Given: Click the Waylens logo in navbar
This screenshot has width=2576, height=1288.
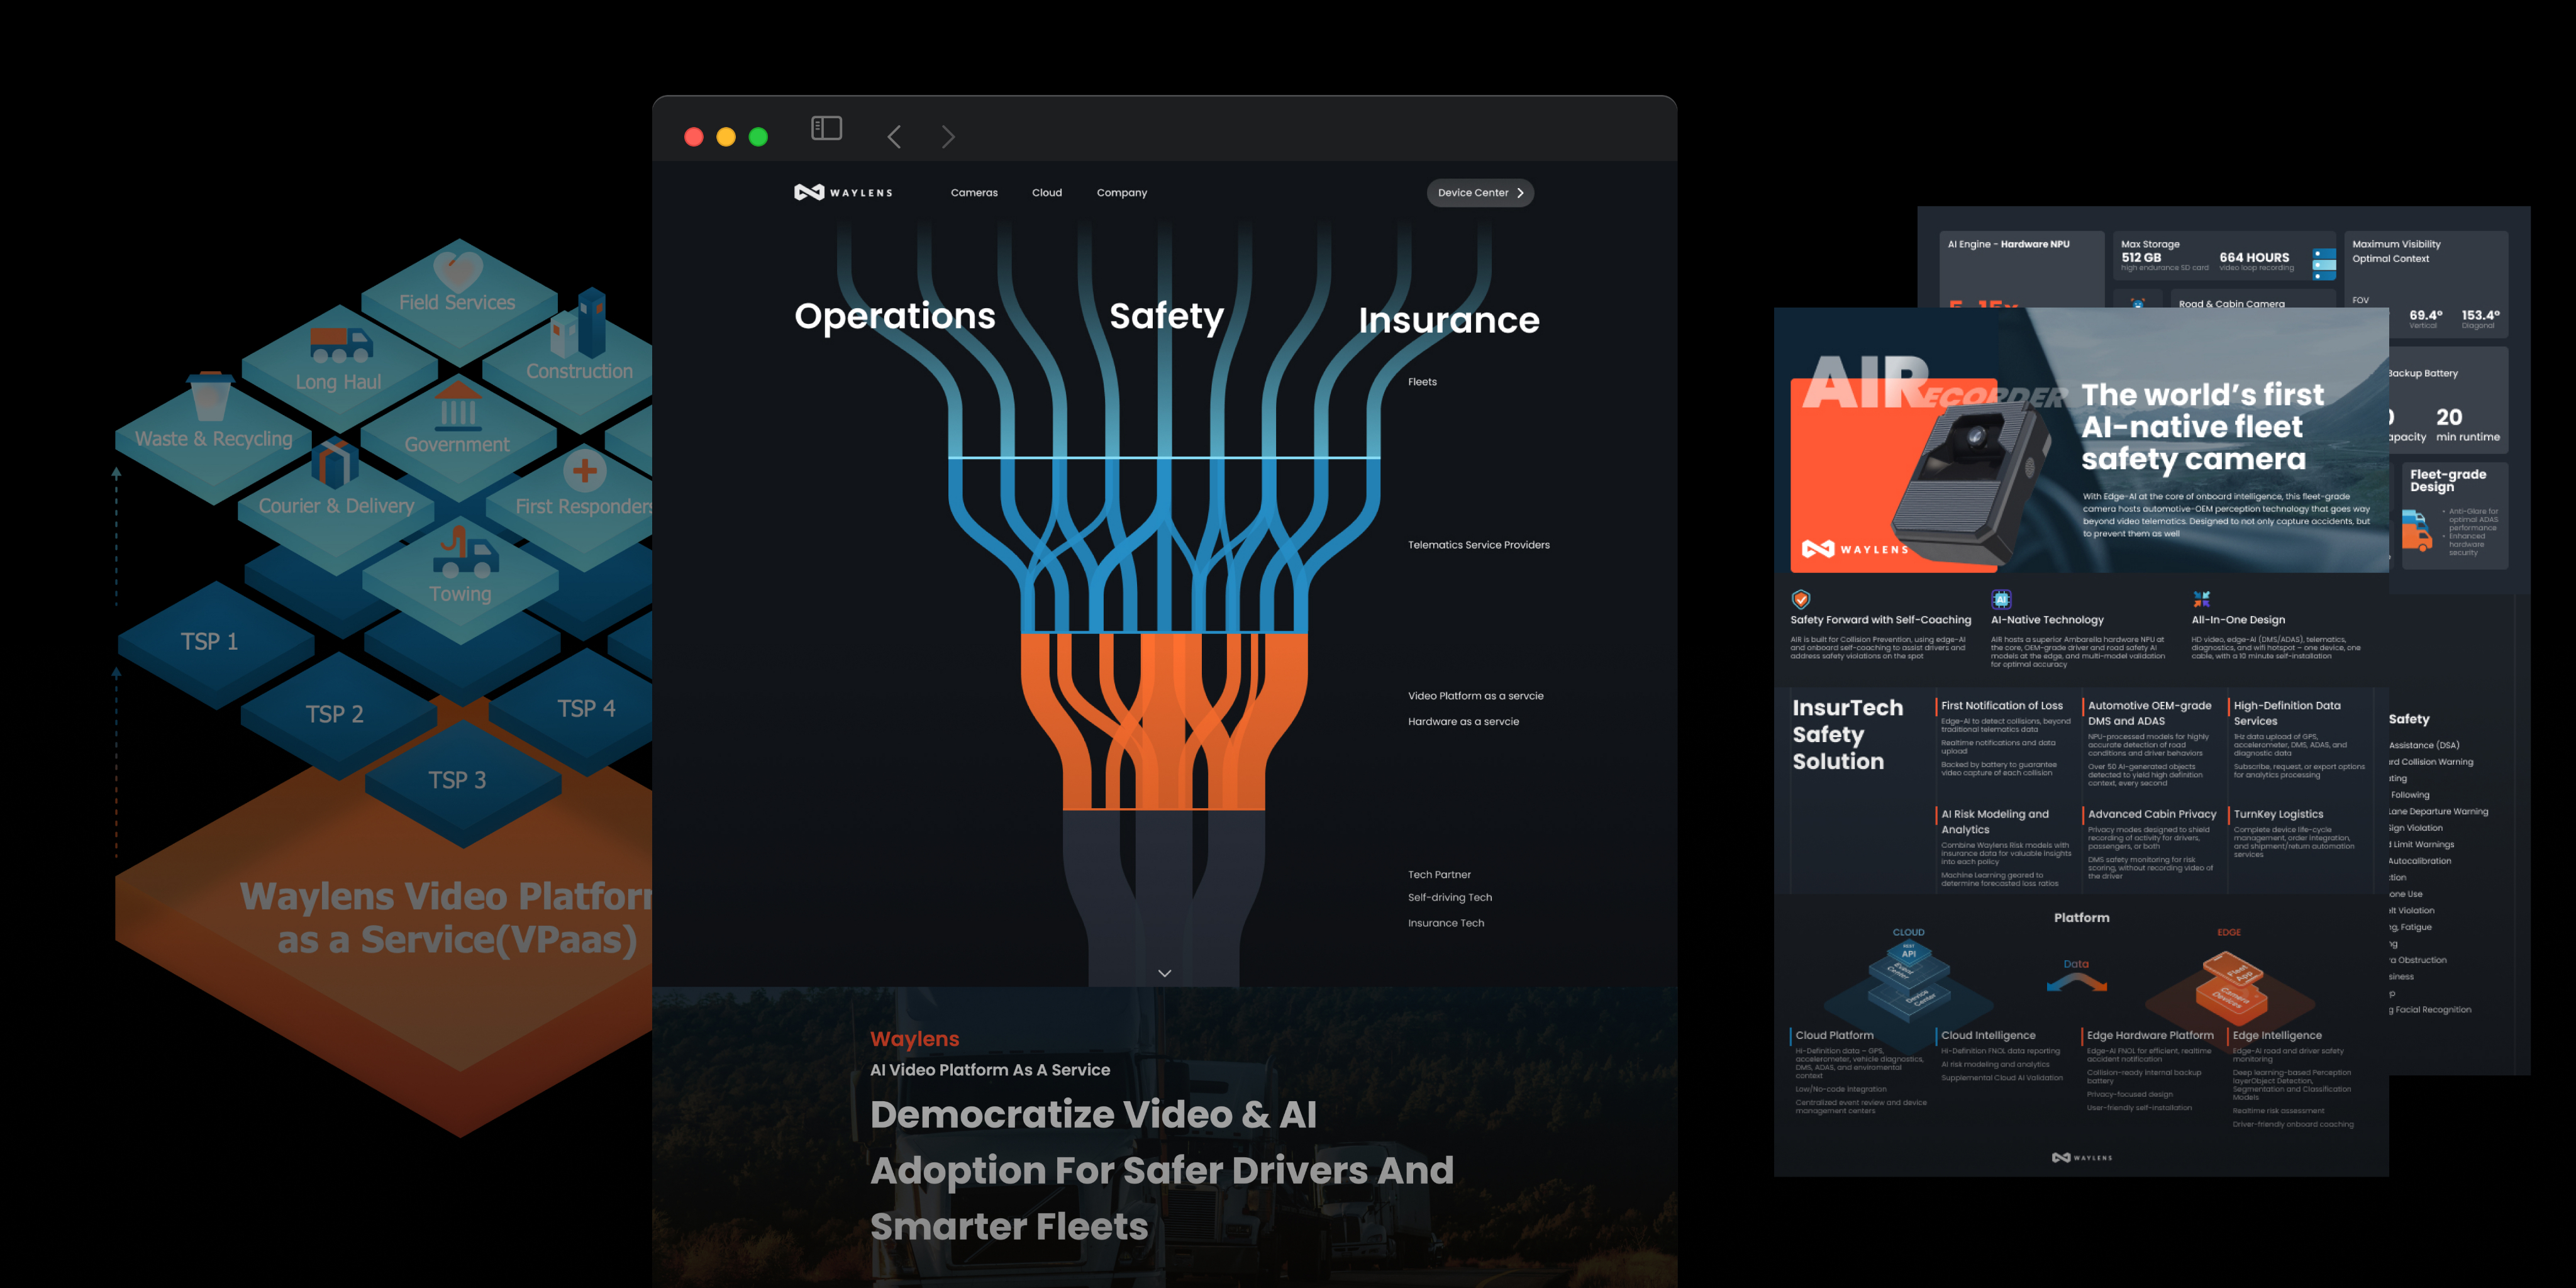Looking at the screenshot, I should pos(843,192).
